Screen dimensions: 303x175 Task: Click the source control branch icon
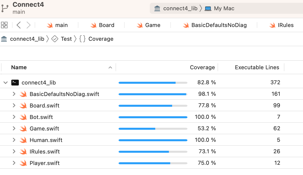[x=5, y=8]
